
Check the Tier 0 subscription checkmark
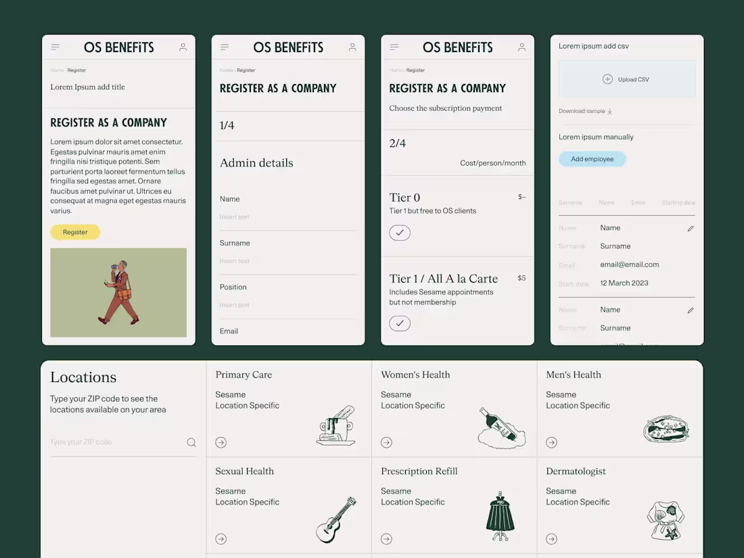400,233
